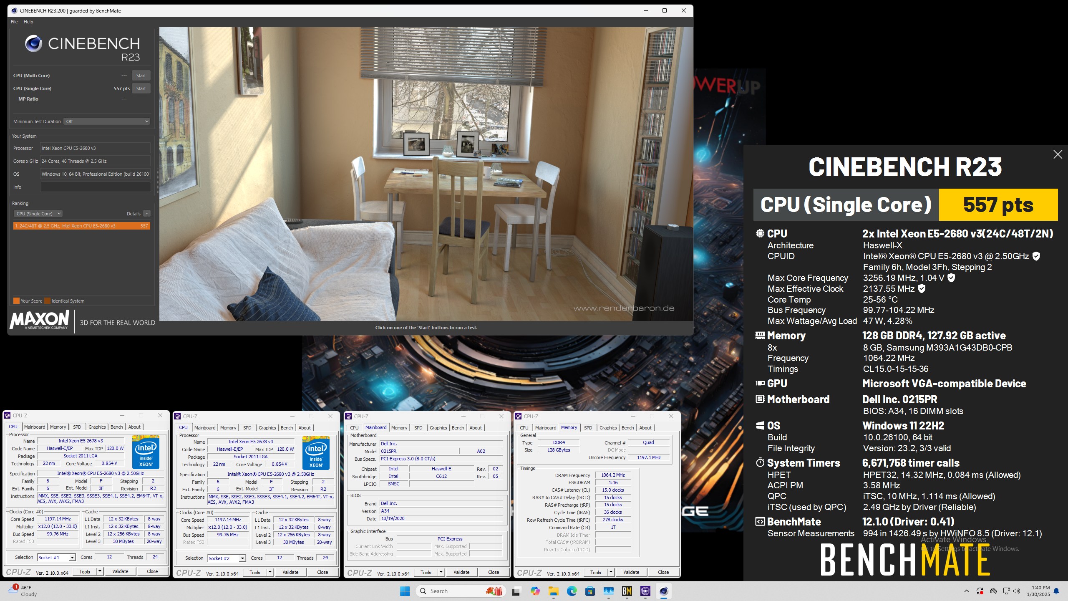Viewport: 1068px width, 601px height.
Task: Click Validate in Mainboard CPU-Z window
Action: coord(461,572)
